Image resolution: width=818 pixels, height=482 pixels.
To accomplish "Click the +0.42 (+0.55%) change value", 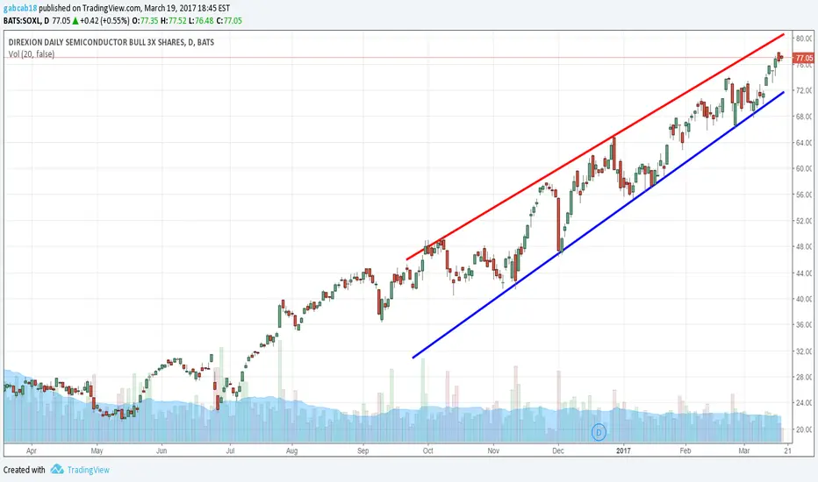I will (104, 21).
